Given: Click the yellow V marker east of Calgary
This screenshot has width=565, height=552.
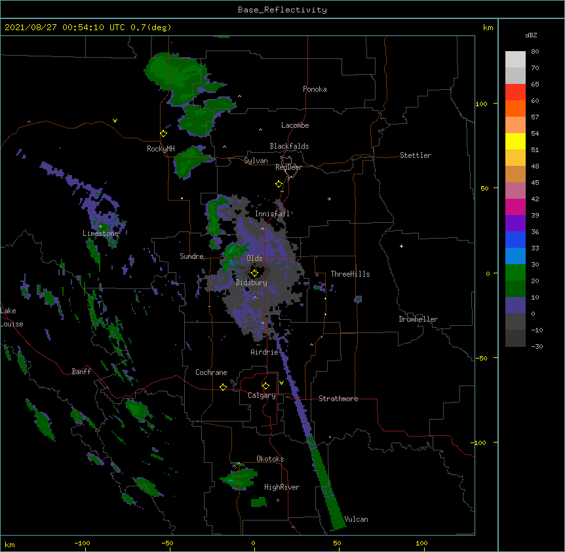Looking at the screenshot, I should [281, 383].
